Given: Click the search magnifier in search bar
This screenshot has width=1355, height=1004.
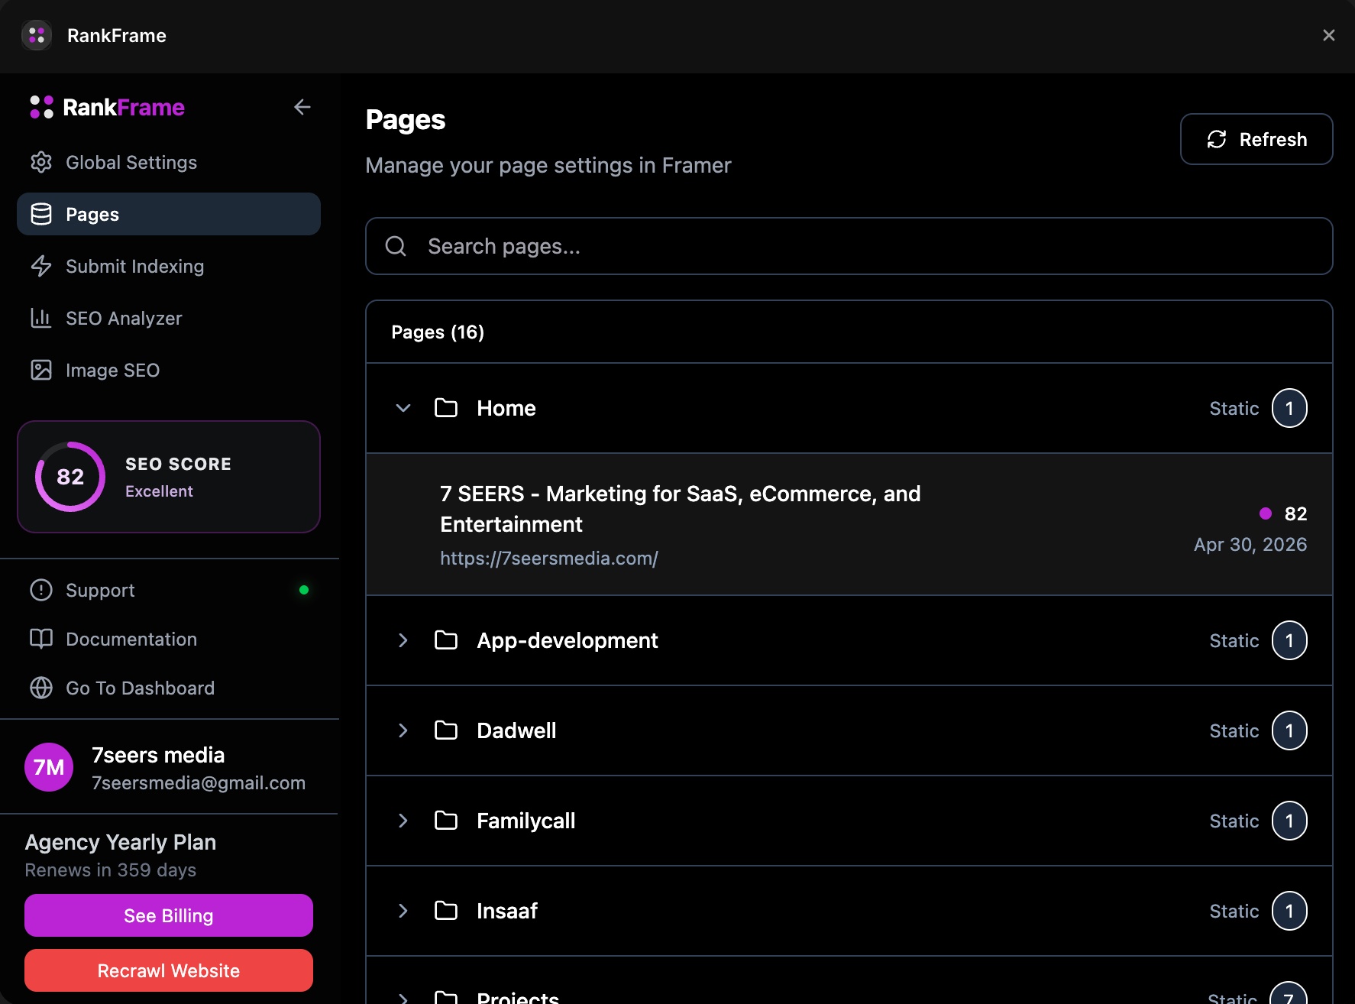Looking at the screenshot, I should [396, 246].
